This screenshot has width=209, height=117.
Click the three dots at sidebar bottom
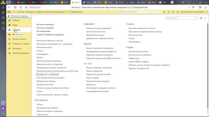coord(3,114)
